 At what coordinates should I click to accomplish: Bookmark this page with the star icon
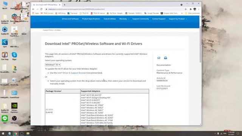coord(186,9)
